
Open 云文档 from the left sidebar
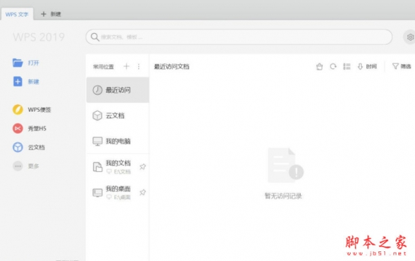[x=28, y=147]
